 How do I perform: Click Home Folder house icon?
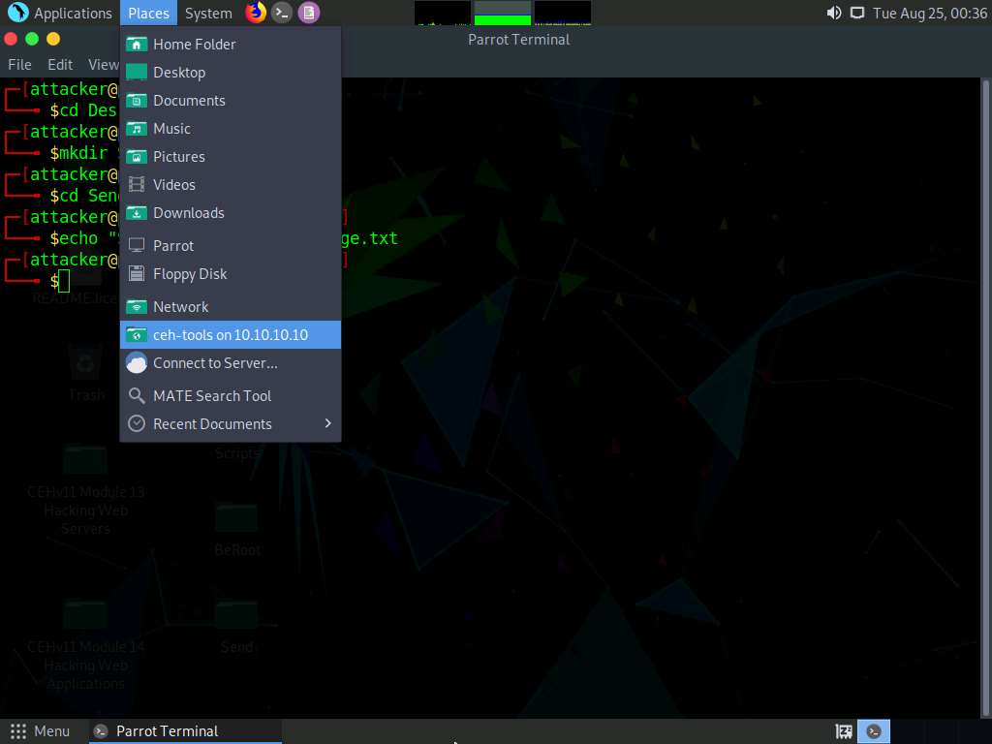pyautogui.click(x=137, y=45)
